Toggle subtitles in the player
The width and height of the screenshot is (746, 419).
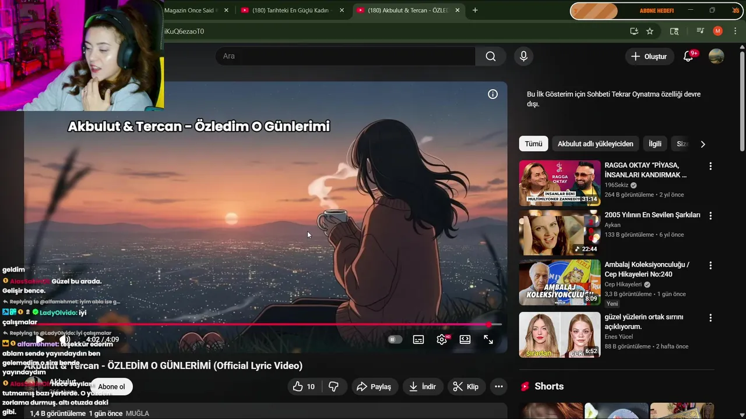418,339
